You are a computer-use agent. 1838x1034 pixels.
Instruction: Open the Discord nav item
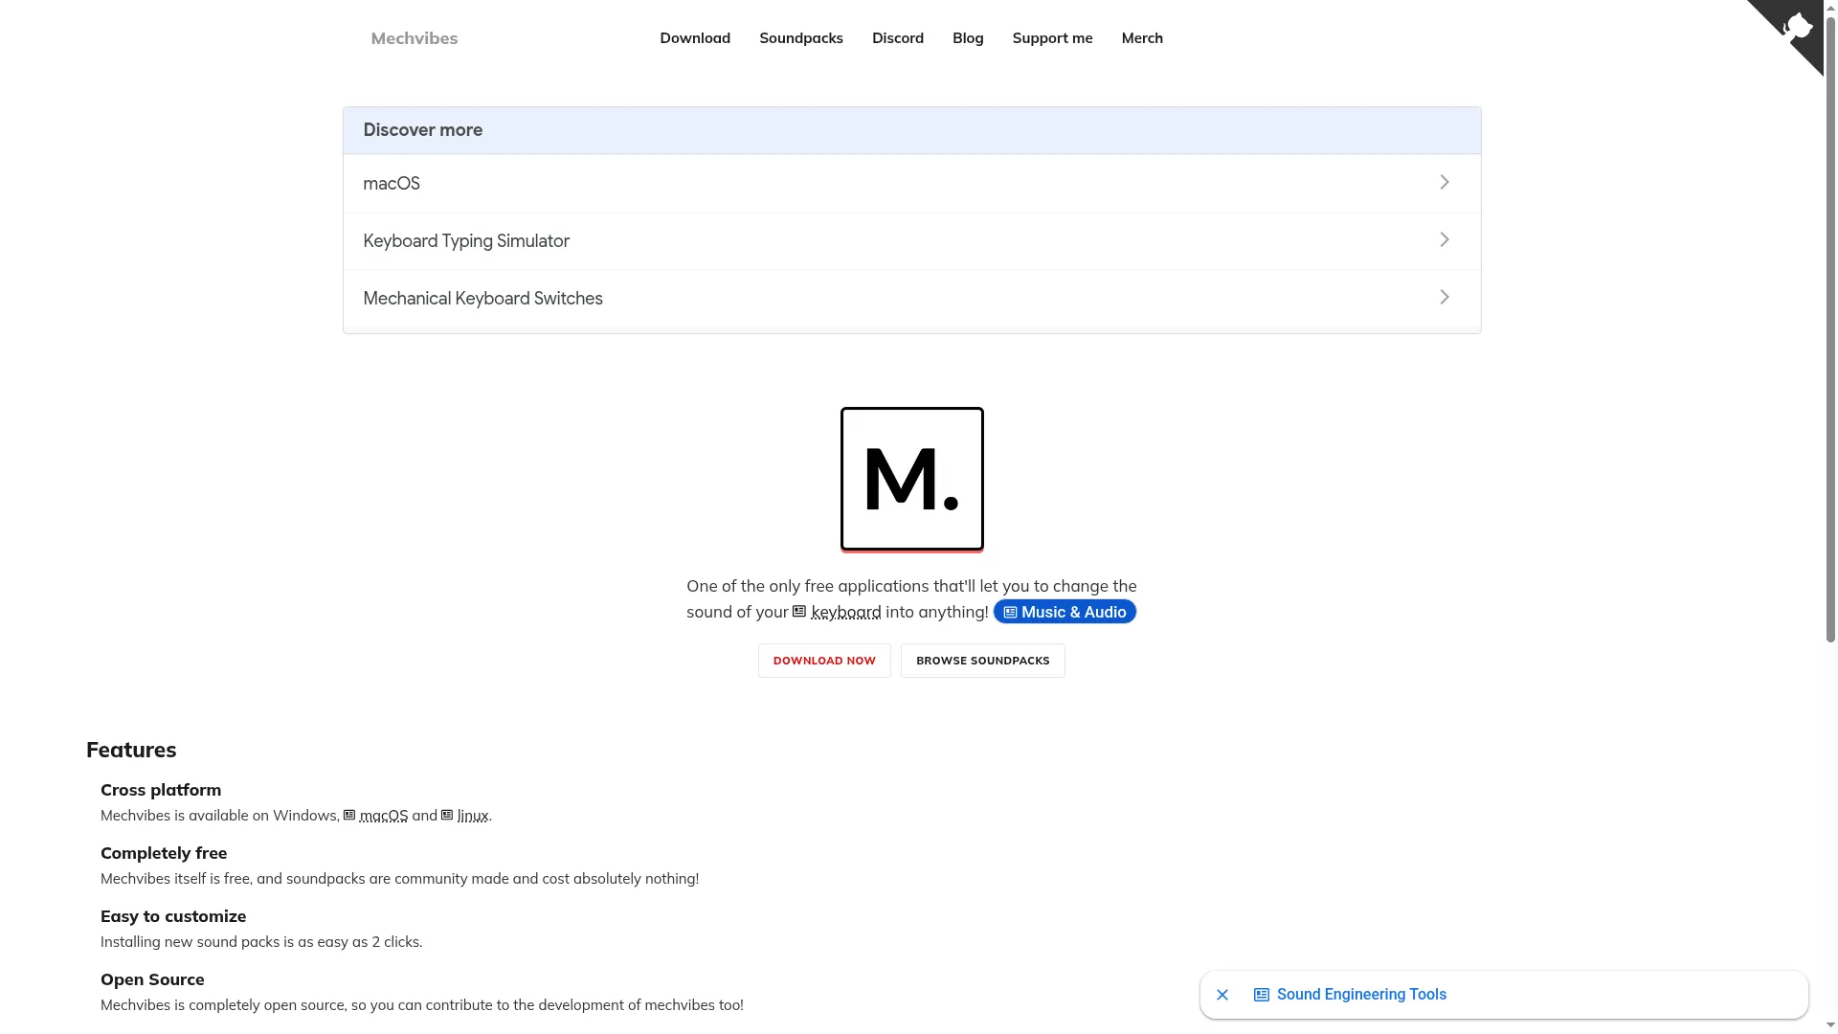coord(898,38)
